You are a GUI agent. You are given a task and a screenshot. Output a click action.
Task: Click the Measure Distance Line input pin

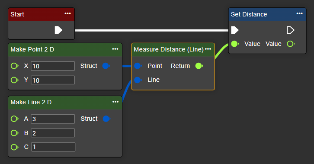pos(138,80)
